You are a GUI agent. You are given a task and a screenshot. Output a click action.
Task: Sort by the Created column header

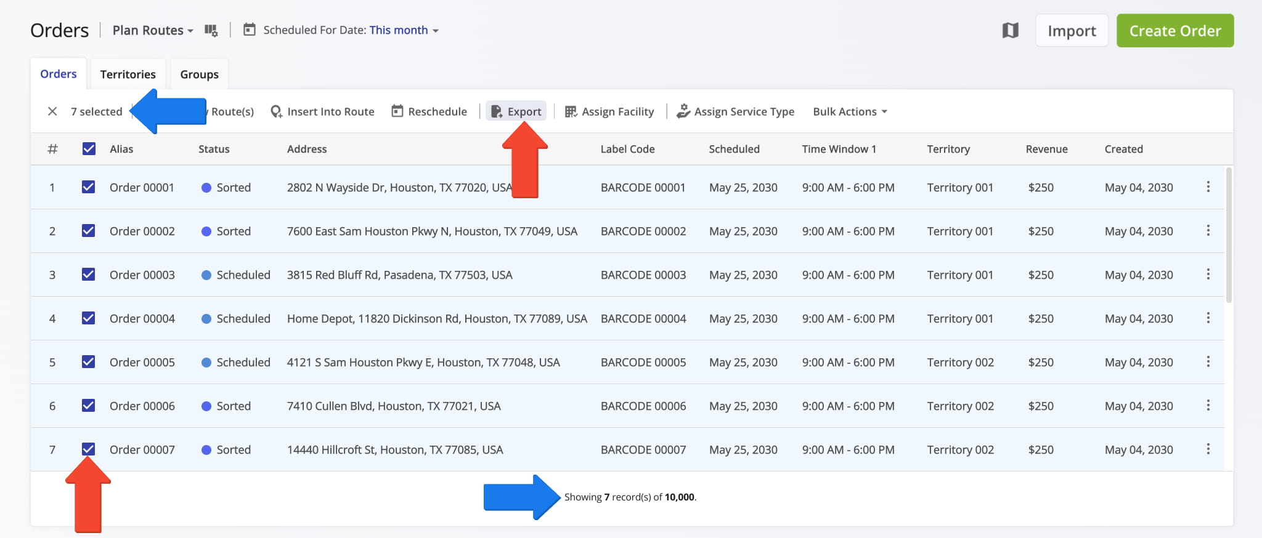coord(1123,149)
